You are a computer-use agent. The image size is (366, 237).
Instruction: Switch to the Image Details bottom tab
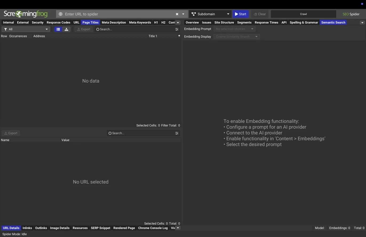point(60,228)
